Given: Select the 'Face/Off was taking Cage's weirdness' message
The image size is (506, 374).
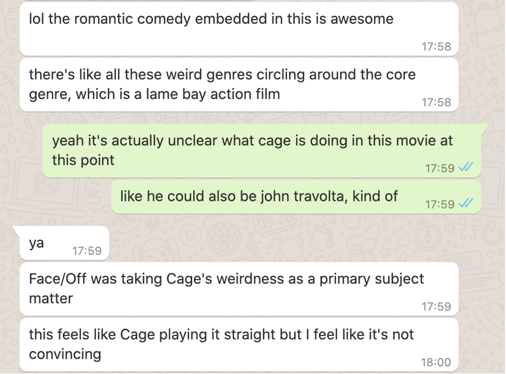Looking at the screenshot, I should pos(239,289).
